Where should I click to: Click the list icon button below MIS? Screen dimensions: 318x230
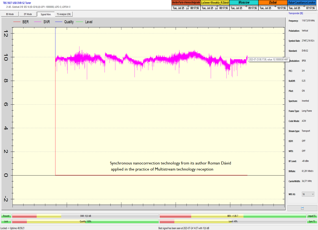pyautogui.click(x=302, y=208)
